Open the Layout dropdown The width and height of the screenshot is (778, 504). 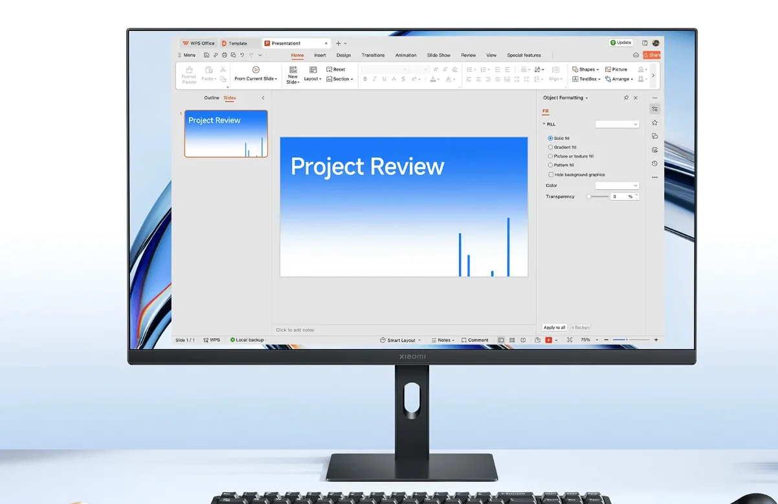point(313,79)
